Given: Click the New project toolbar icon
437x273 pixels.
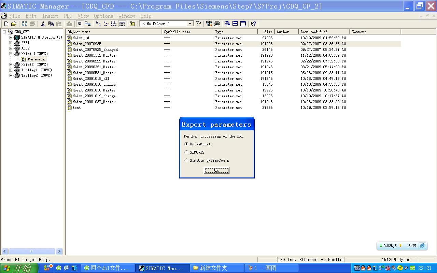Looking at the screenshot, I should point(6,24).
